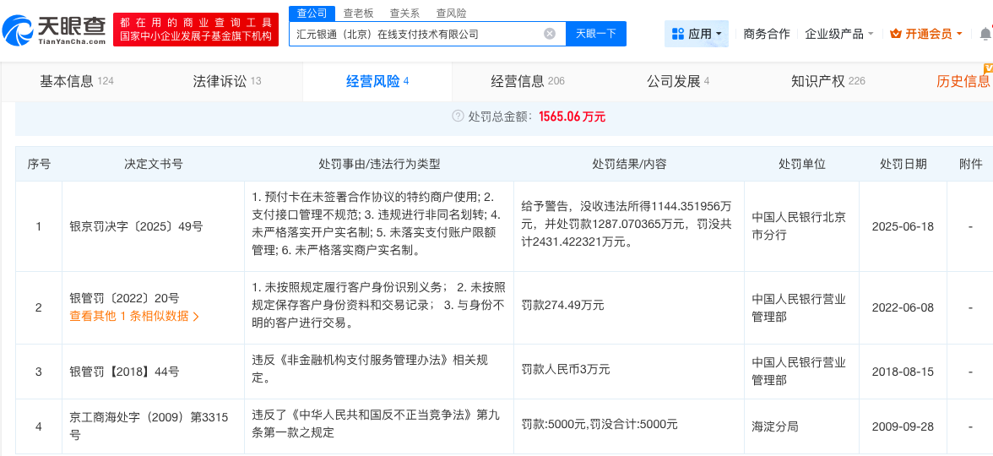Screen dimensions: 993x456
Task: Click the total penalty amount 1565.06万元
Action: pos(572,117)
